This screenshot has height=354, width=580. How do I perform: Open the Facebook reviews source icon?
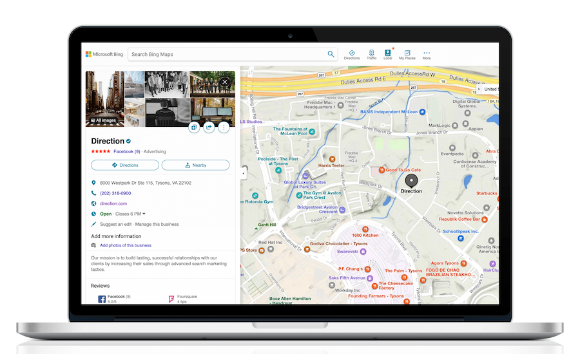[x=102, y=299]
